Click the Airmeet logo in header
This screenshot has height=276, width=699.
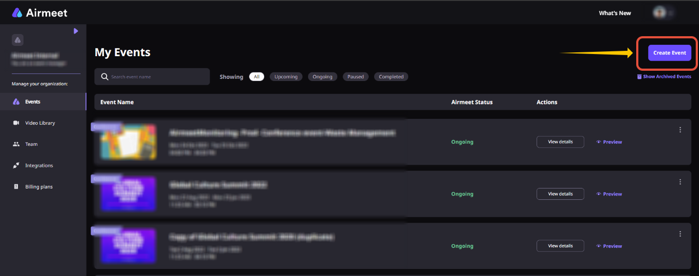tap(40, 12)
